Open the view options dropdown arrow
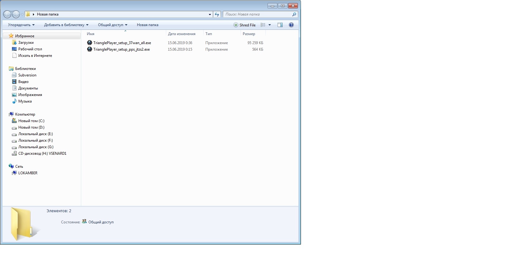Screen dimensions: 525x256 tap(270, 25)
